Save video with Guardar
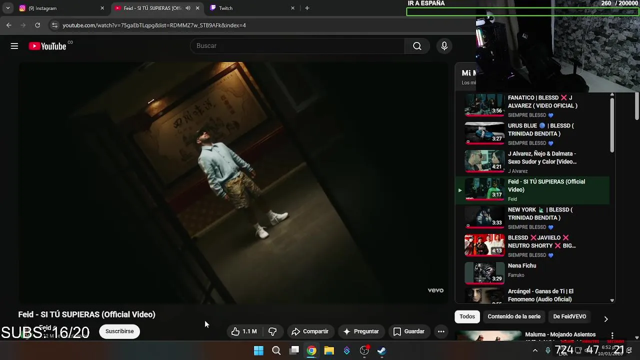This screenshot has height=360, width=640. (x=409, y=331)
